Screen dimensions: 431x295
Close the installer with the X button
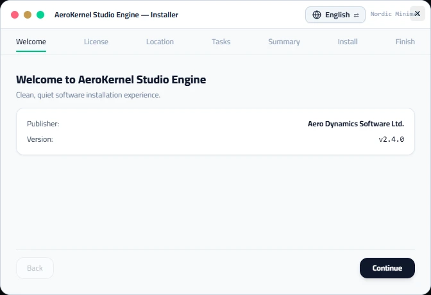[418, 13]
